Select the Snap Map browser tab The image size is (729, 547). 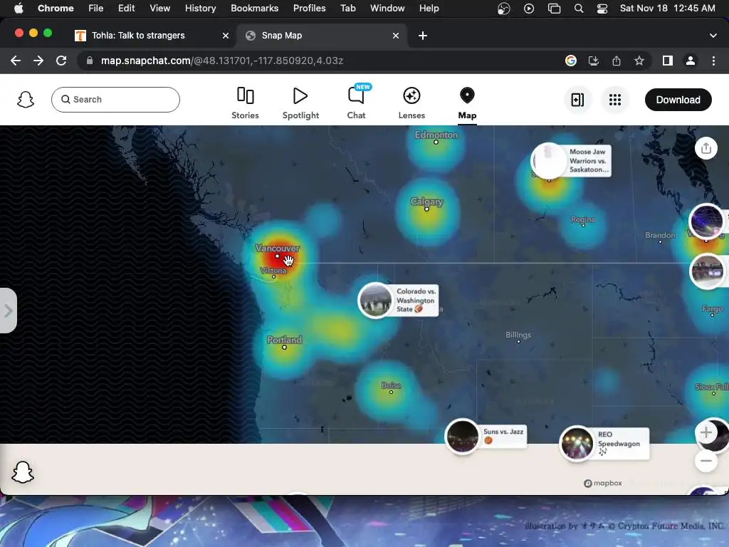[x=282, y=36]
